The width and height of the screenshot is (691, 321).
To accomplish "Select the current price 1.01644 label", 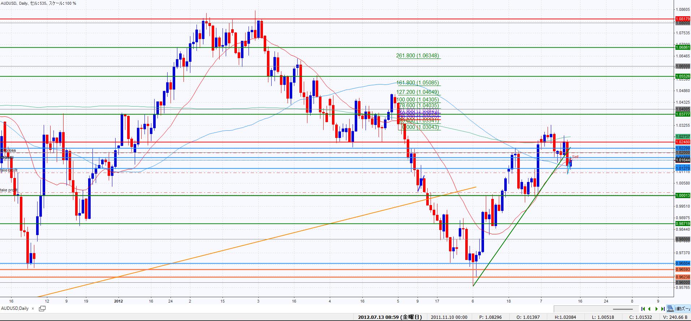I will 682,160.
